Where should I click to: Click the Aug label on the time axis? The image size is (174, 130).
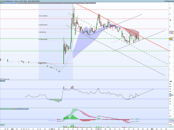pos(12,129)
